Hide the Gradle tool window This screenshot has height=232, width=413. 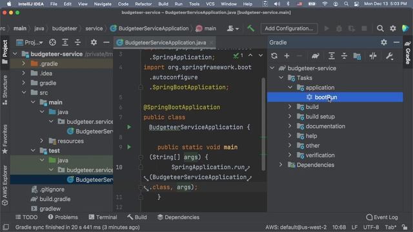point(396,43)
